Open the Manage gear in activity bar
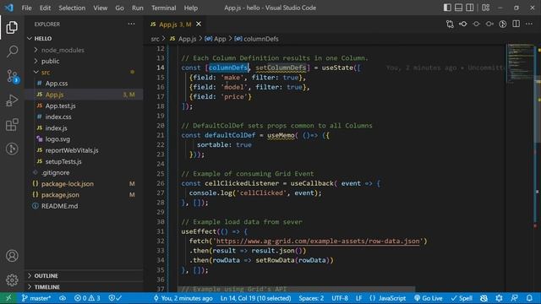541x304 pixels. click(x=12, y=280)
